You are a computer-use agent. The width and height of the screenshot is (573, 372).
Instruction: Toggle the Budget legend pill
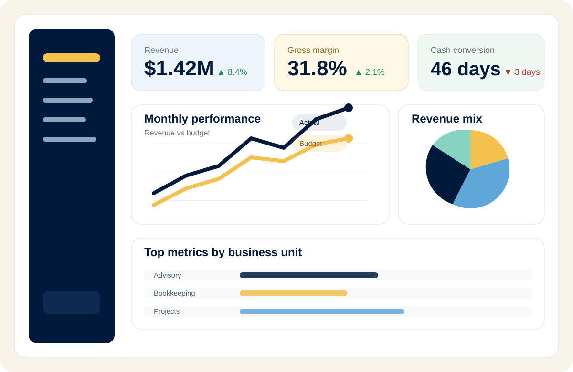(319, 144)
